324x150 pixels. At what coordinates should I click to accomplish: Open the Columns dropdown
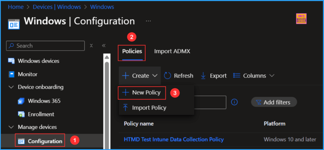click(253, 76)
